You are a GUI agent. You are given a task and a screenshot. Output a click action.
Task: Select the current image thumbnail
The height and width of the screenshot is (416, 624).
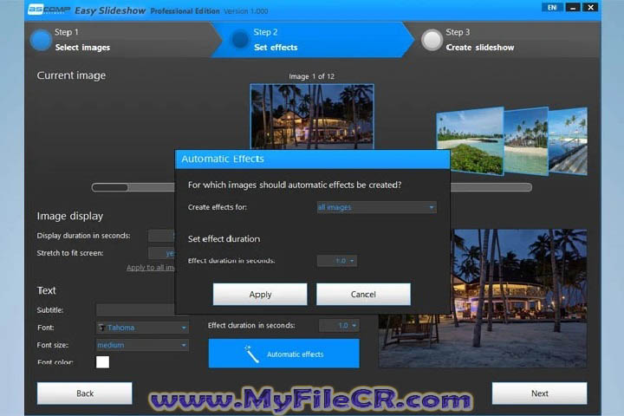[312, 117]
